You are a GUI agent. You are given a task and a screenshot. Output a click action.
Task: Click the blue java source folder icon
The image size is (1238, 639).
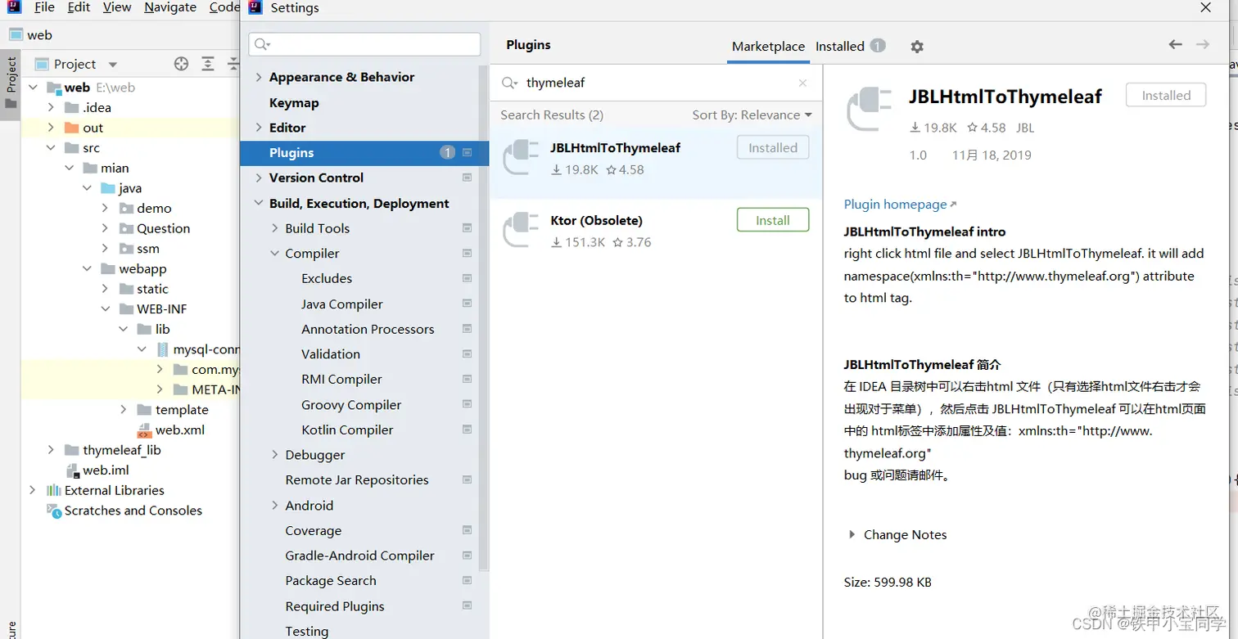point(108,188)
